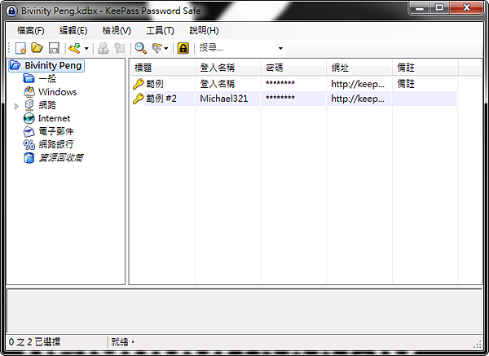The height and width of the screenshot is (356, 489).
Task: Click the recycle bin icon in tree
Action: [29, 158]
